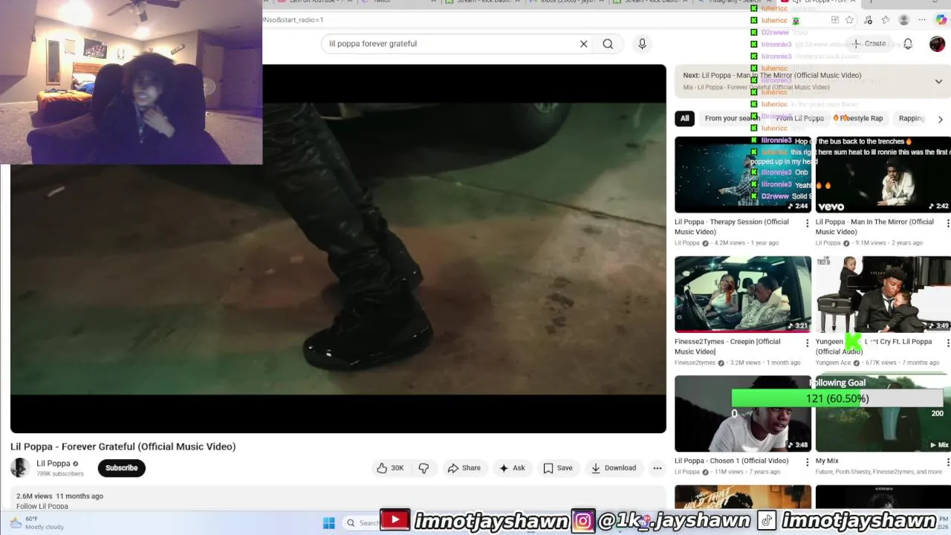Open split screen icon in address bar
The image size is (951, 535).
[x=835, y=20]
